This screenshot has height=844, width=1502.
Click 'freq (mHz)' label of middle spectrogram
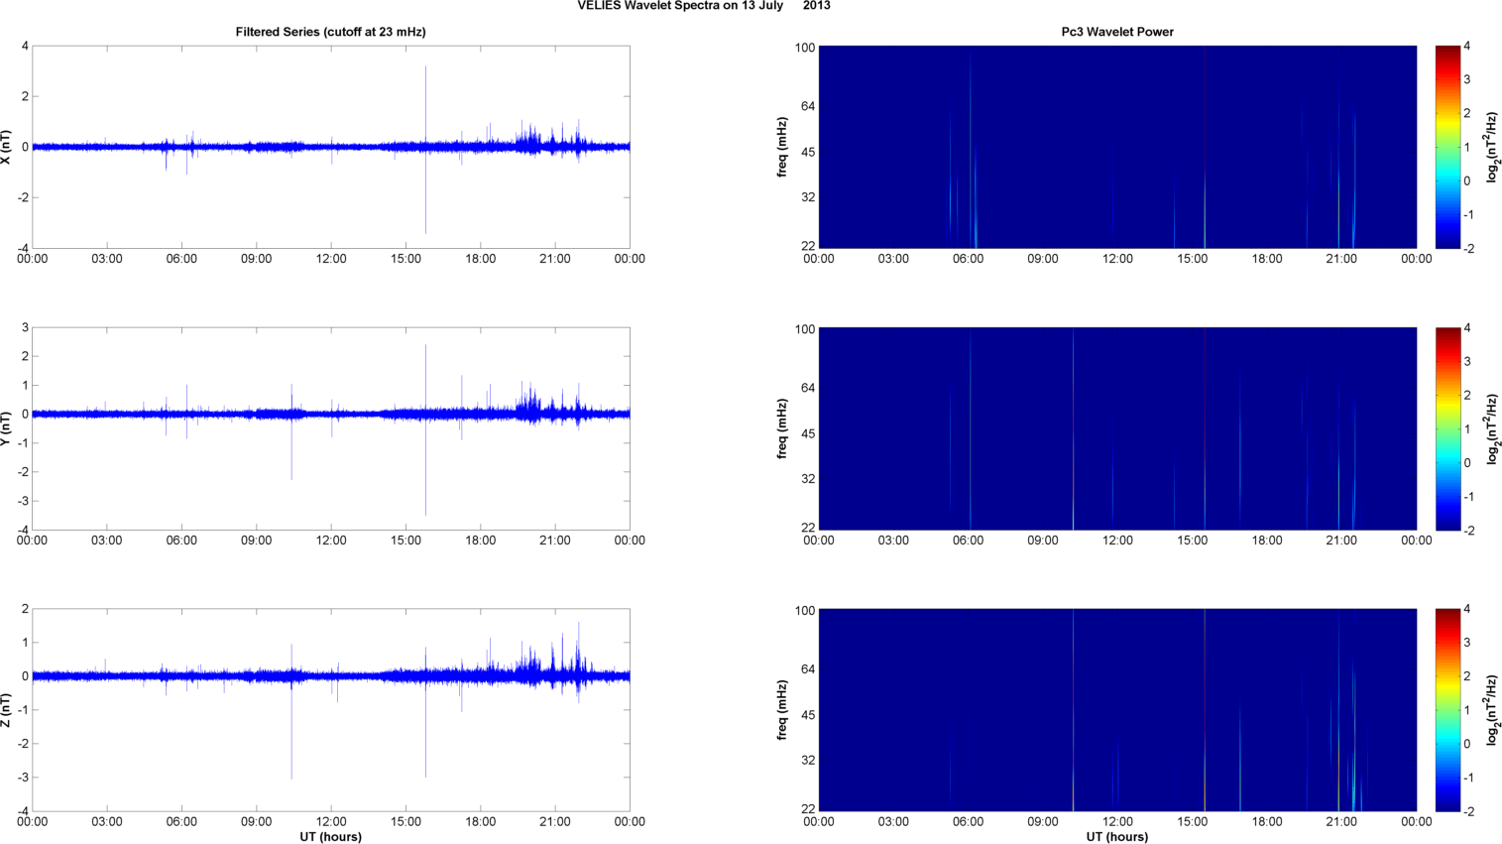[782, 428]
